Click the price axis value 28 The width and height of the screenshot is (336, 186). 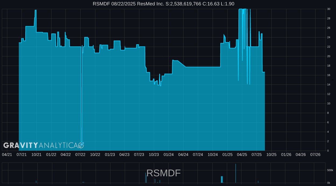tap(329, 18)
